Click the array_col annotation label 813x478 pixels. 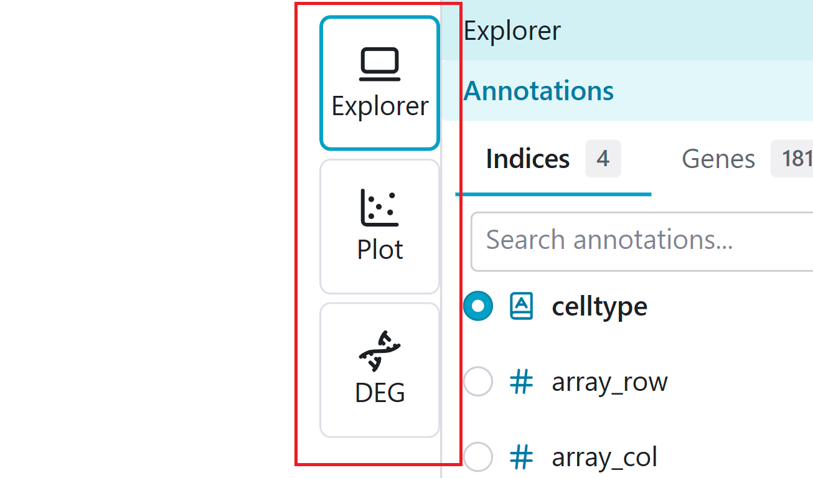click(604, 457)
